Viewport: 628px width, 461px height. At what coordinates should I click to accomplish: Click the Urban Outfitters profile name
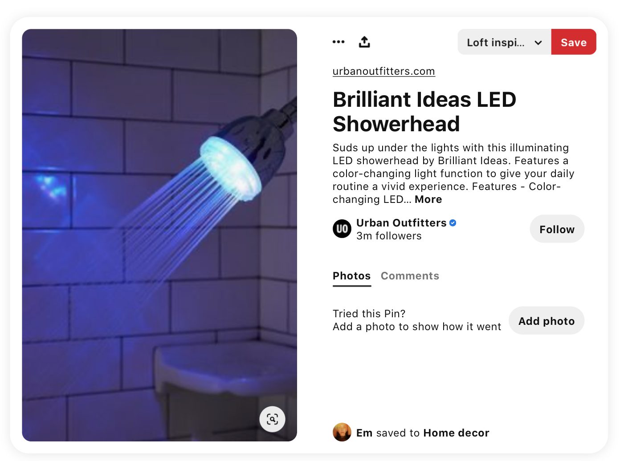(x=401, y=223)
